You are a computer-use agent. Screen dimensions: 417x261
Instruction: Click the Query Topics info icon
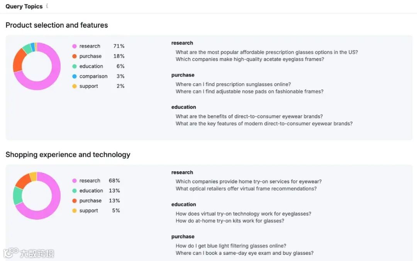tap(47, 6)
